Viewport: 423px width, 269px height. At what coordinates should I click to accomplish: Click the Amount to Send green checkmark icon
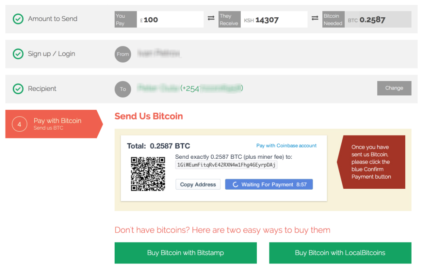click(18, 19)
